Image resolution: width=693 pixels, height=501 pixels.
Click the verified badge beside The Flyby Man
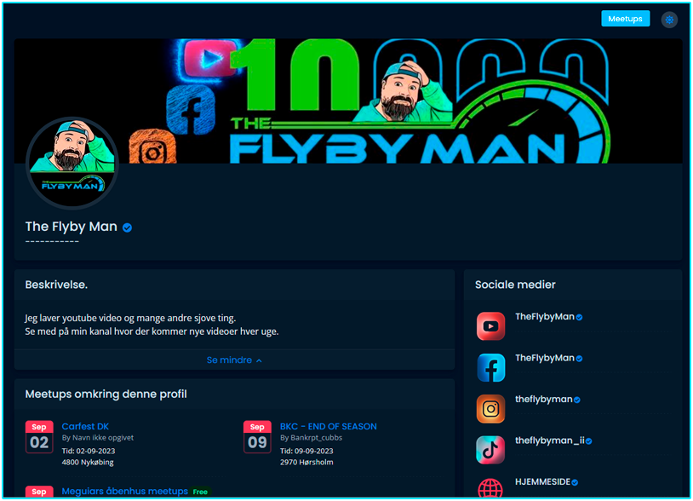pos(128,227)
